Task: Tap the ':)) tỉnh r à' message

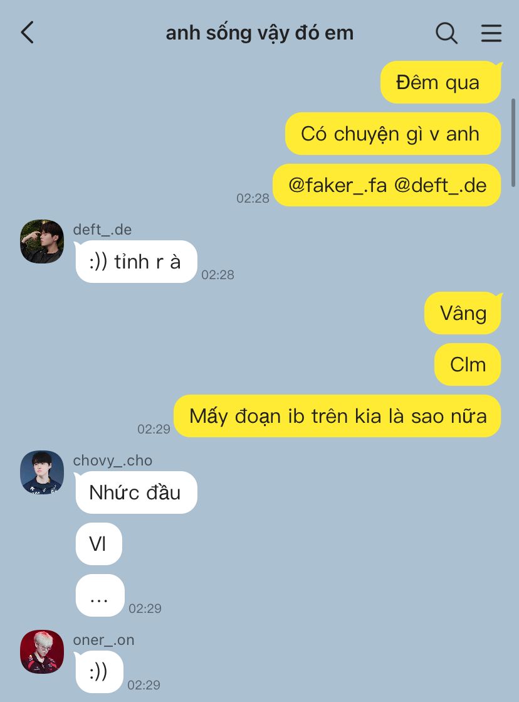Action: [136, 262]
